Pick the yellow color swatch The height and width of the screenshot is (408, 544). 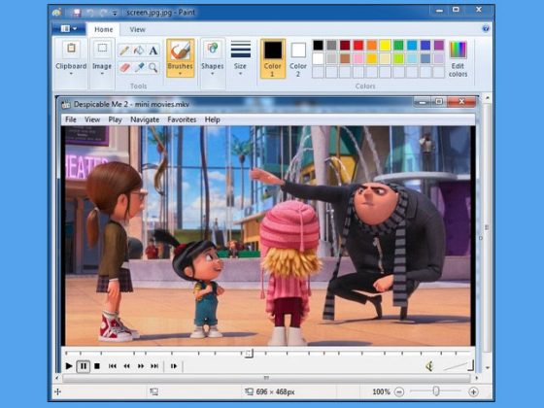pyautogui.click(x=385, y=45)
